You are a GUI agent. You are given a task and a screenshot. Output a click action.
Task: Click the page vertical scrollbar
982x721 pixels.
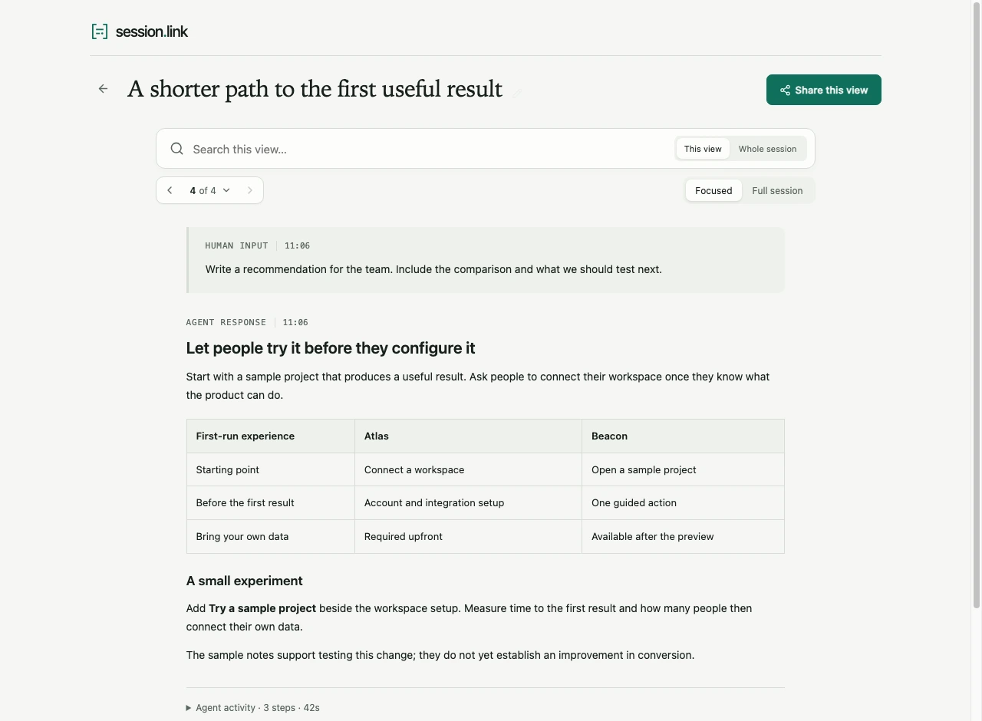pos(977,307)
